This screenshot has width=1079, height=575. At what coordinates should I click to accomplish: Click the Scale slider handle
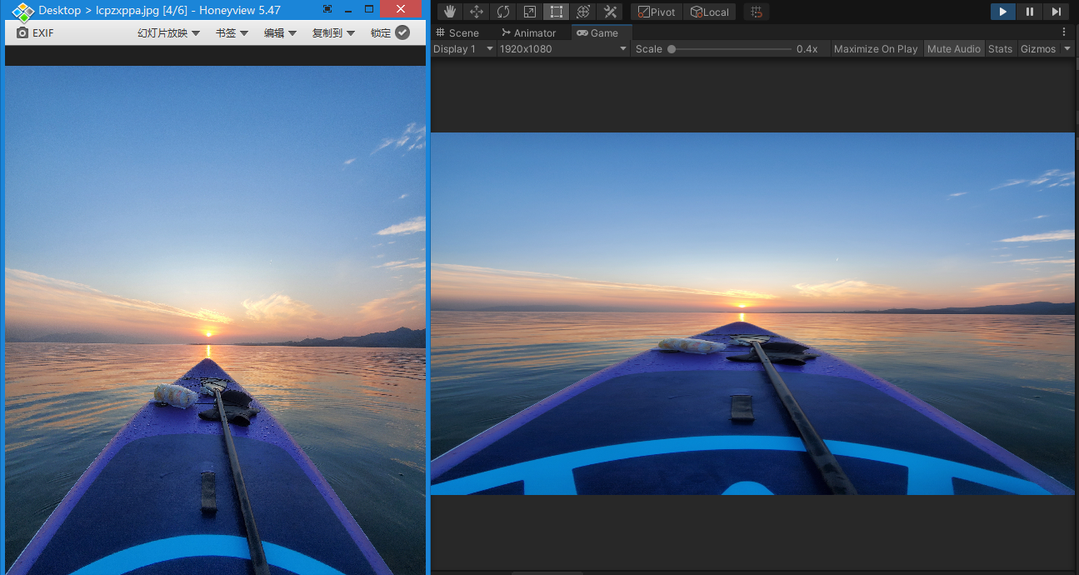(x=672, y=49)
